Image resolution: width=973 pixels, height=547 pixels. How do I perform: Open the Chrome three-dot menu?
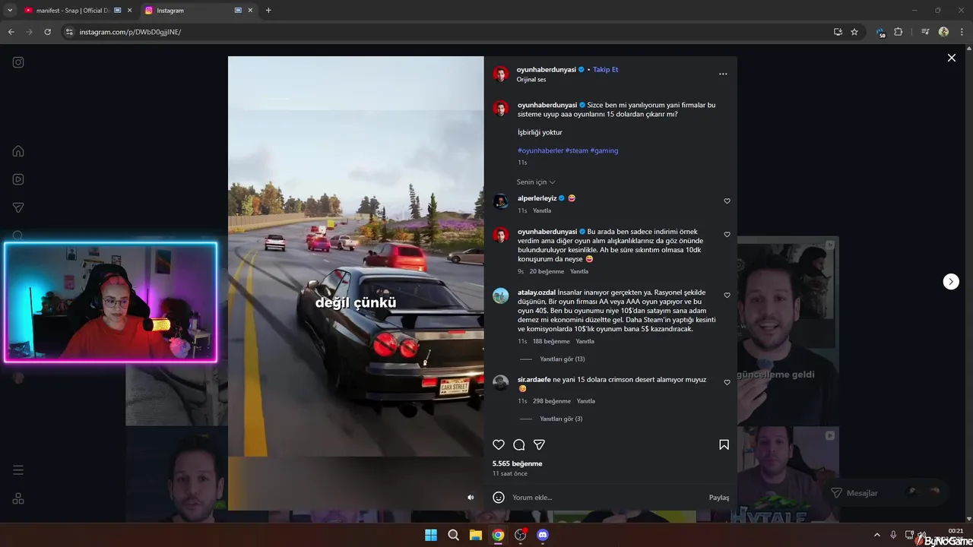[962, 32]
